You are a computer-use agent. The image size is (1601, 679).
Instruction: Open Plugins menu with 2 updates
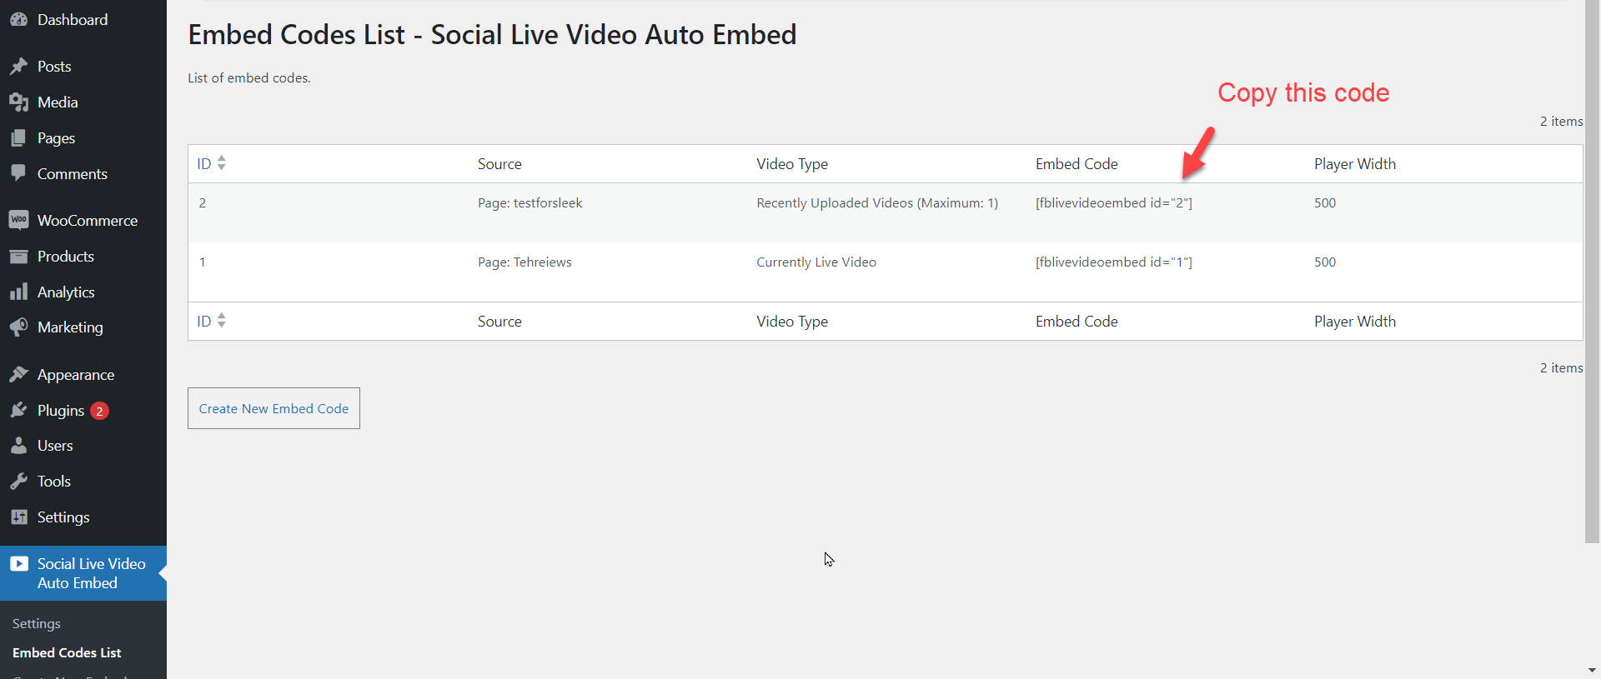61,411
